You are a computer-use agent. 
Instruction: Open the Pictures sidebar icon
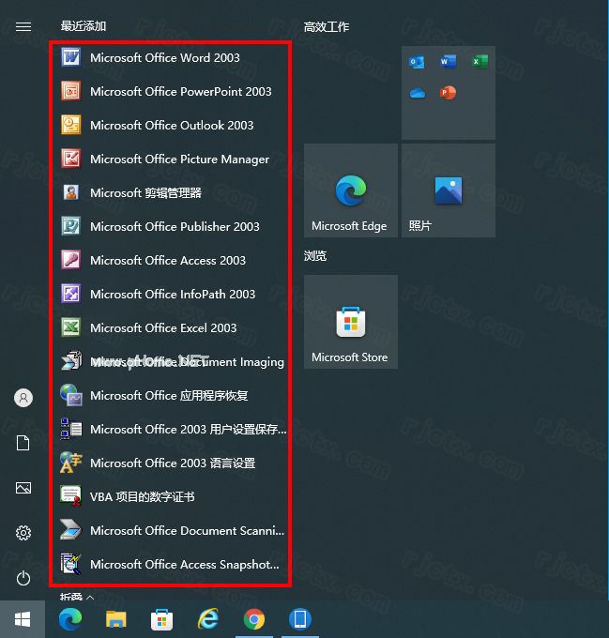(23, 488)
